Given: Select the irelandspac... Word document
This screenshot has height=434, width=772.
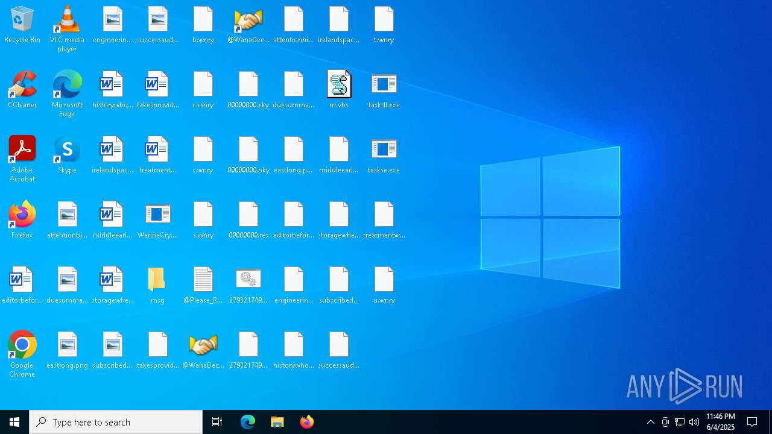Looking at the screenshot, I should pos(113,156).
